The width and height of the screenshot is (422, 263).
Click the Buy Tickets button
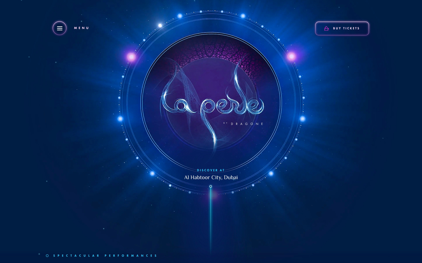pos(342,28)
